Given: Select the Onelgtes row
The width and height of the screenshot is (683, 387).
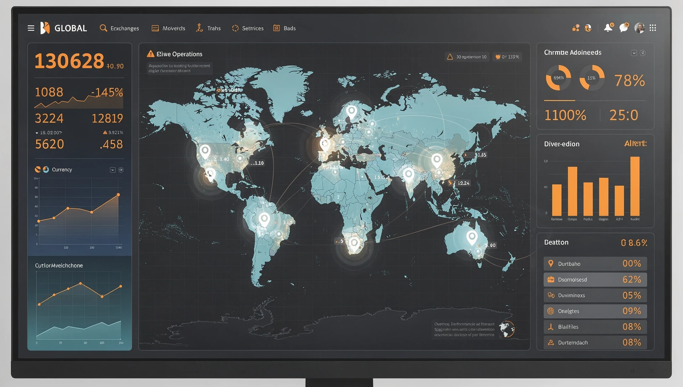Looking at the screenshot, I should 595,311.
